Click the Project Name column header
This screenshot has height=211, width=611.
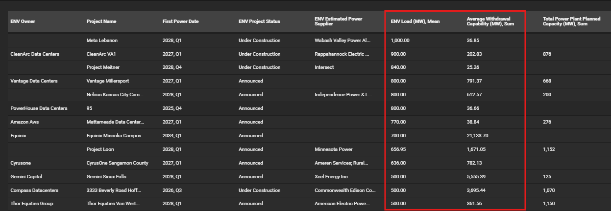[101, 21]
